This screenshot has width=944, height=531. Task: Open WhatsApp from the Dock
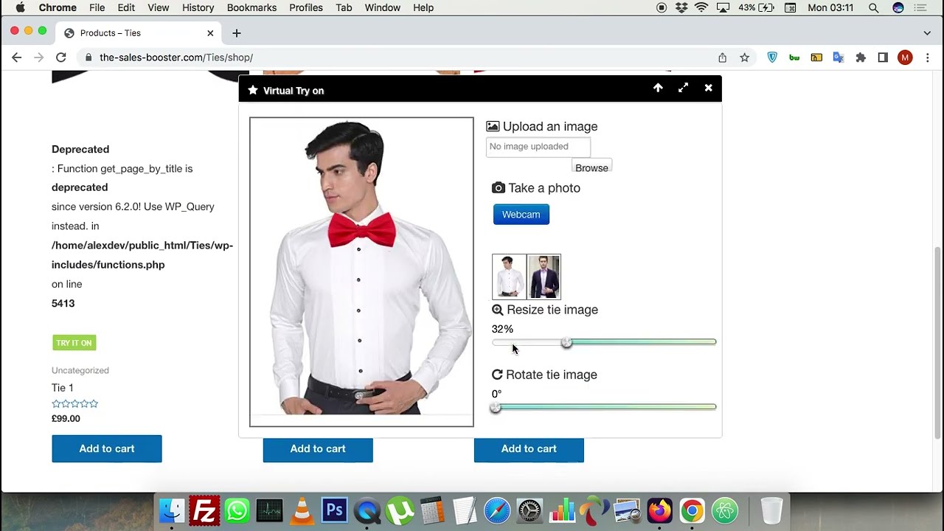237,510
